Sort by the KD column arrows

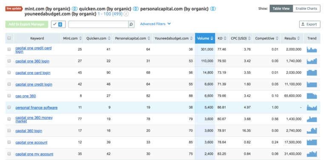225,39
